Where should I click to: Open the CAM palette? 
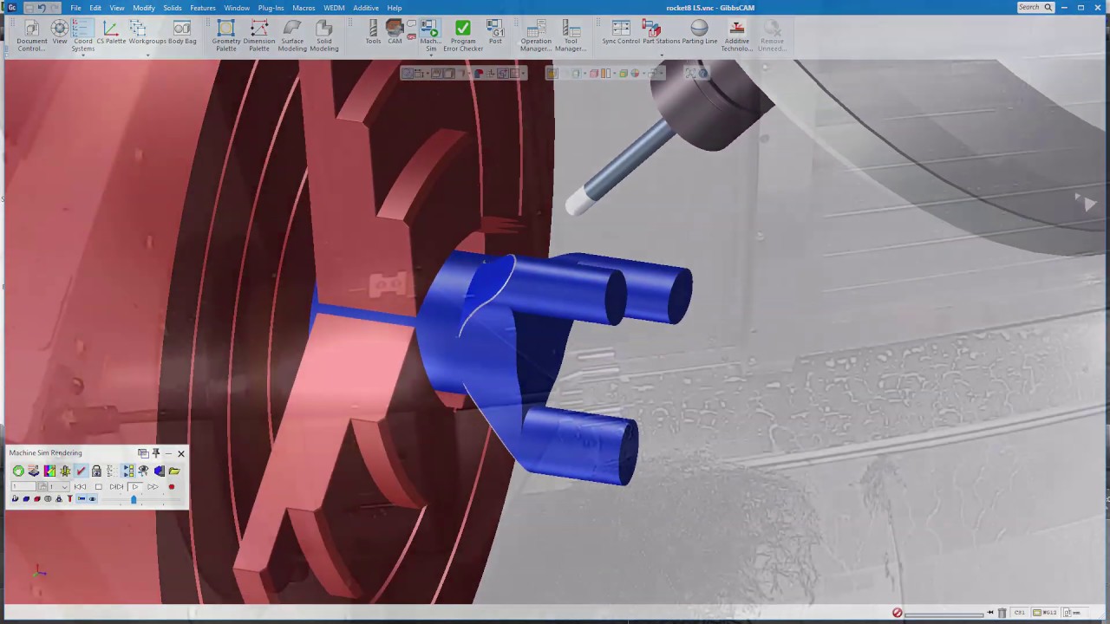tap(395, 33)
